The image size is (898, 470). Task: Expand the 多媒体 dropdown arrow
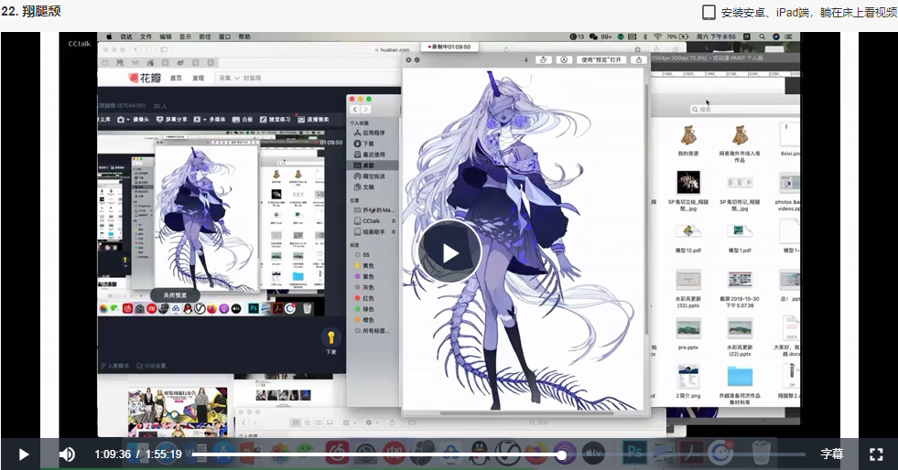point(204,120)
